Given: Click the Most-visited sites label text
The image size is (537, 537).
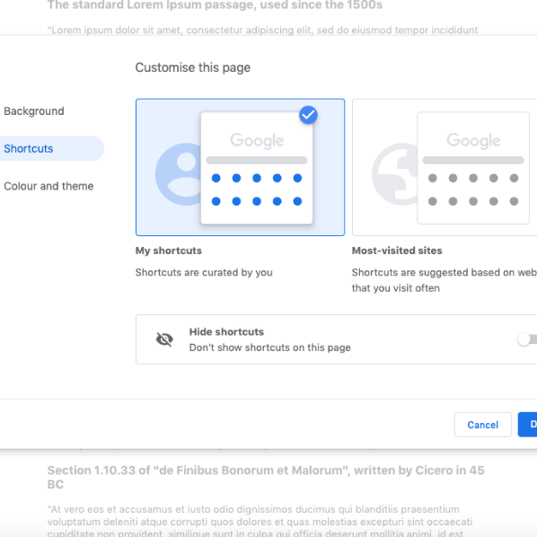Looking at the screenshot, I should [x=397, y=251].
